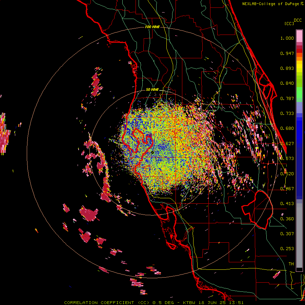Image resolution: width=305 pixels, height=305 pixels.
Task: Click the 0.893 legend value
Action: (287, 68)
